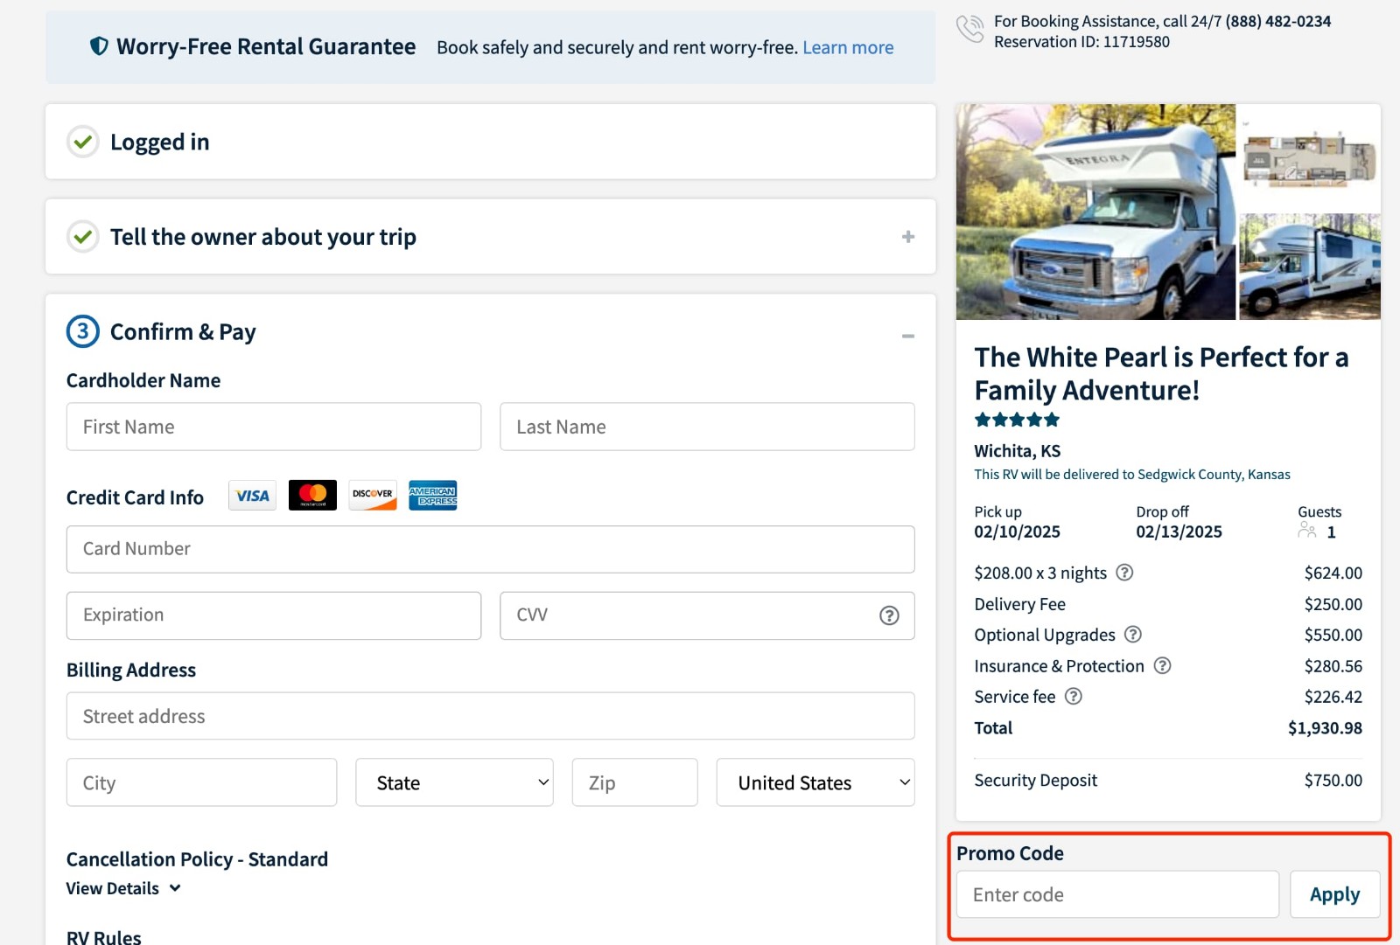Open the Learn more link

tap(847, 46)
